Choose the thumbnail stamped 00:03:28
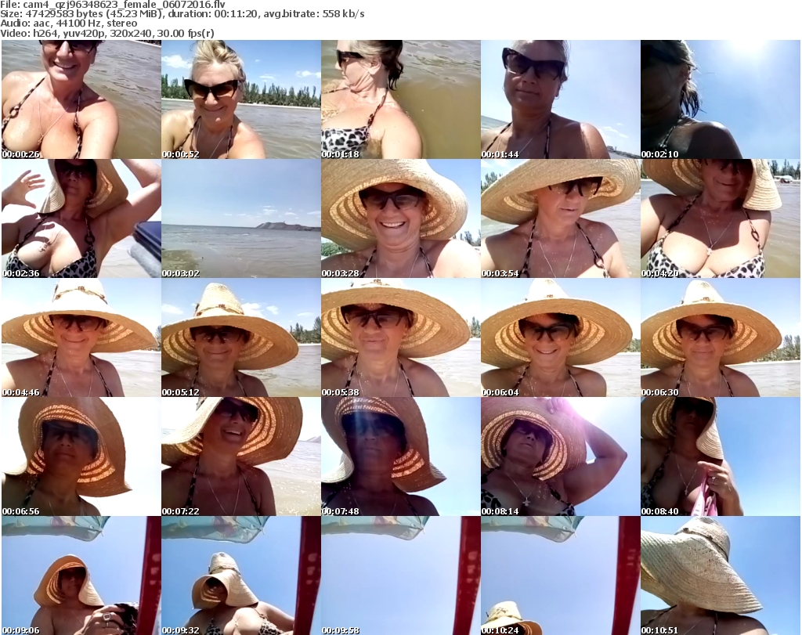Screen dimensions: 802x635 400,218
